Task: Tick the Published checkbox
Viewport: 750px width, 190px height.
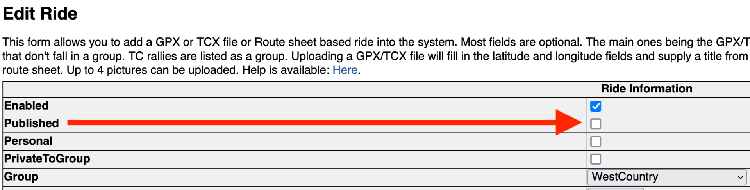Action: tap(595, 124)
